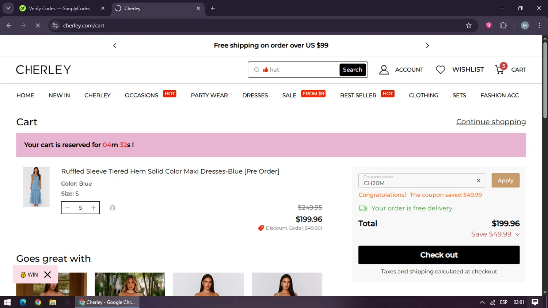
Task: Click 'Your order is free delivery' text
Action: (412, 208)
